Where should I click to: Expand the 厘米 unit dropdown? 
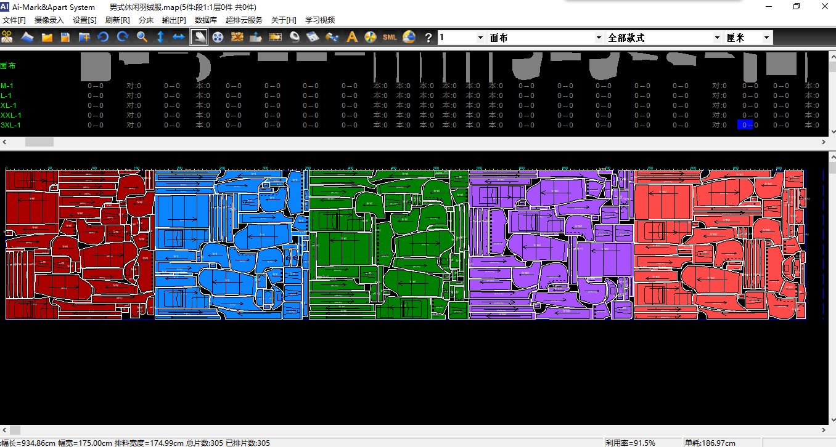[766, 38]
